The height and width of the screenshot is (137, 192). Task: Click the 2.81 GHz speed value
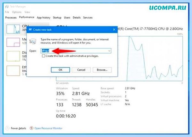[x=81, y=94]
